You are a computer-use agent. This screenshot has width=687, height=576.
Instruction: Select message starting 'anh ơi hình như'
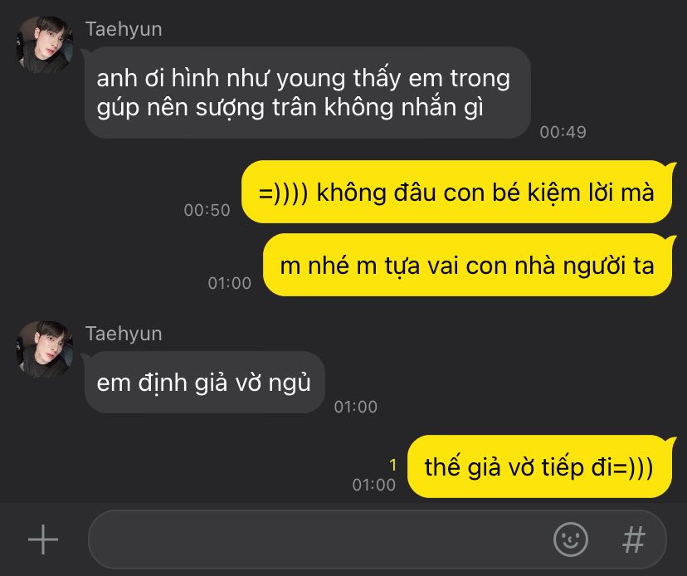coord(308,92)
